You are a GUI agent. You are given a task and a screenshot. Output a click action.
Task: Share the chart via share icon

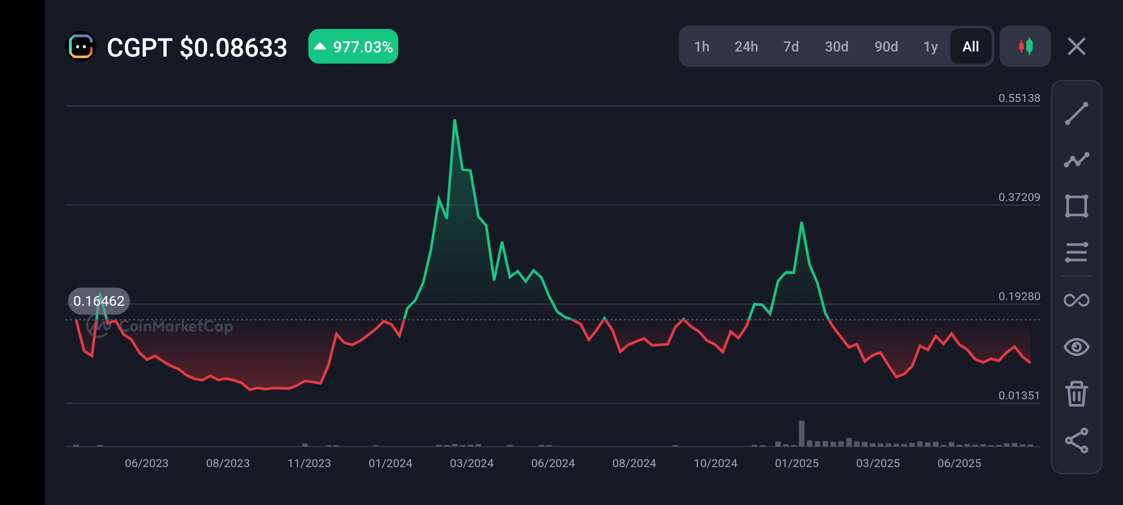tap(1076, 440)
